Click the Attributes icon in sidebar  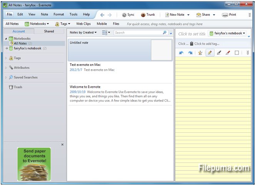tap(11, 68)
